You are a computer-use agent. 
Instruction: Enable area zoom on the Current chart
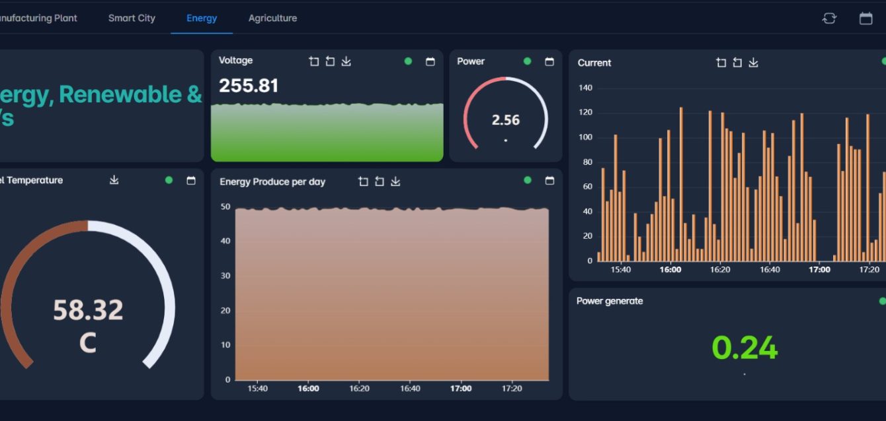tap(721, 63)
